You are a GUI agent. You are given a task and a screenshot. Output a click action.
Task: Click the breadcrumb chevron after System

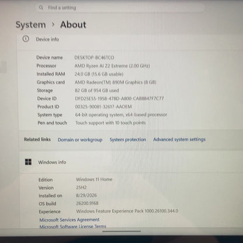(53, 25)
